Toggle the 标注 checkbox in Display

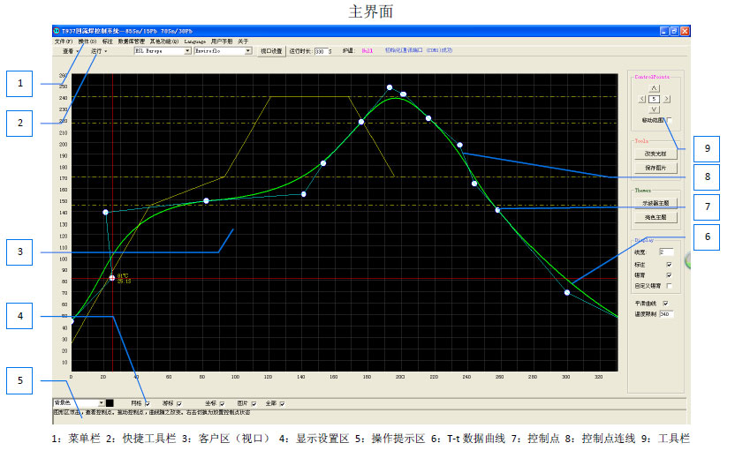(670, 265)
